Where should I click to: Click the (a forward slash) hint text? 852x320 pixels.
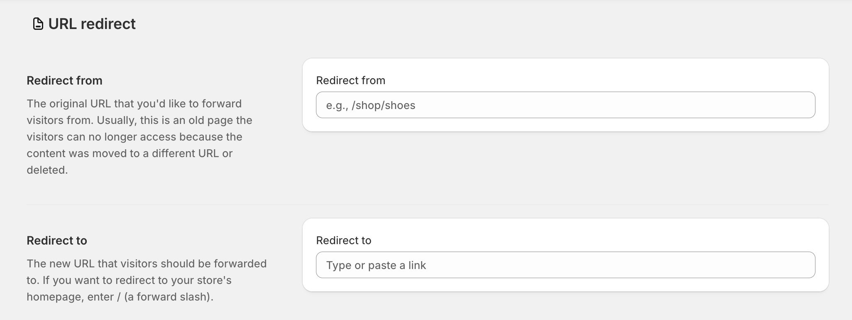169,297
